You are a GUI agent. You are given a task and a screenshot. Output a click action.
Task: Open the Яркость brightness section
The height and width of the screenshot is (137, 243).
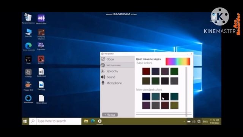pos(117,71)
